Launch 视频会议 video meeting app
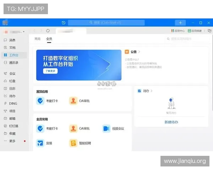 click(x=113, y=129)
